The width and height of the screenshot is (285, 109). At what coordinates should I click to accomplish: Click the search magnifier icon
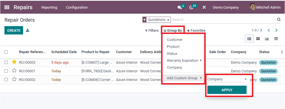coord(279,19)
